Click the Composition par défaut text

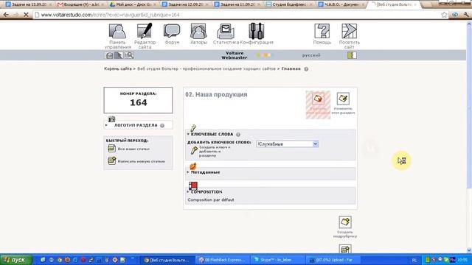(211, 199)
